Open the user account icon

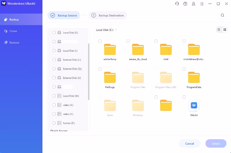(193, 4)
